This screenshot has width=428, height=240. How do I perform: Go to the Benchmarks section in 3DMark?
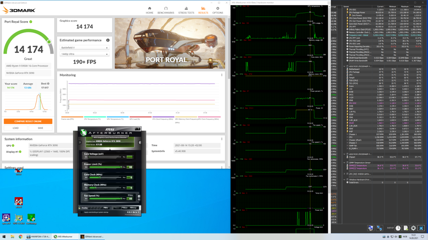(166, 10)
